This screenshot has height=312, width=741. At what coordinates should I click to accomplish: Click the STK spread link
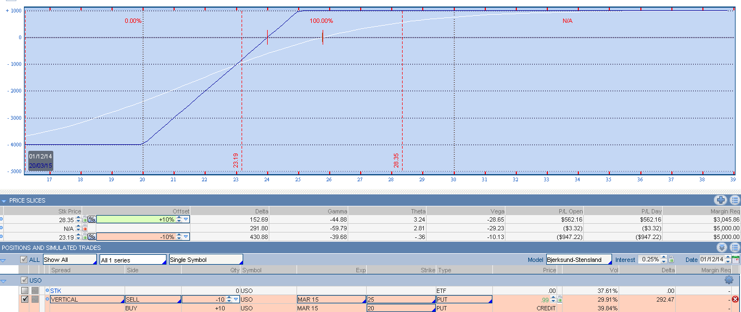(55, 291)
